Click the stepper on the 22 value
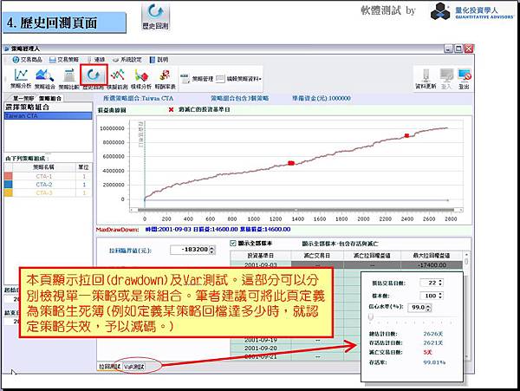This screenshot has width=520, height=391. click(440, 283)
